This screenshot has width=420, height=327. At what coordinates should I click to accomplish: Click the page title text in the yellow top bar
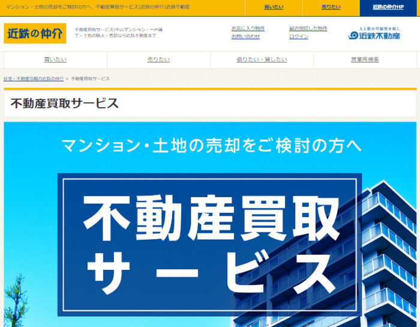pos(98,7)
